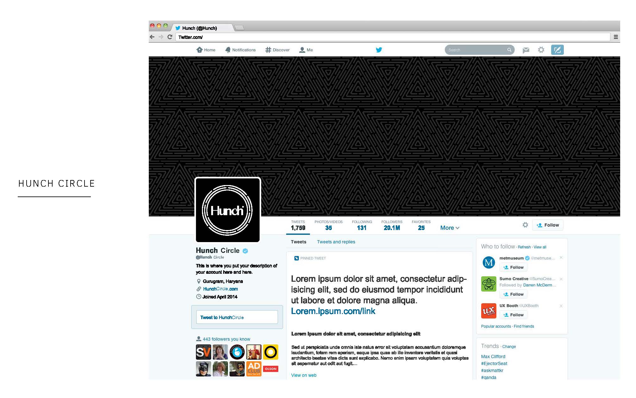Click the Twitter.com address bar

coord(393,37)
